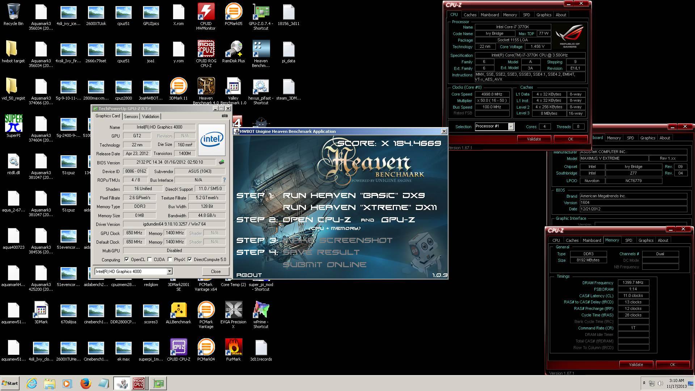Open PCMark Vantage desktop icon
Viewport: 695px width, 391px height.
(x=206, y=314)
